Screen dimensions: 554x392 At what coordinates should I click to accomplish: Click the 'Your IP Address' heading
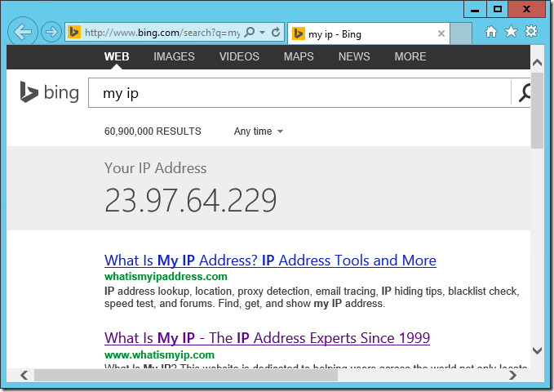pos(156,168)
